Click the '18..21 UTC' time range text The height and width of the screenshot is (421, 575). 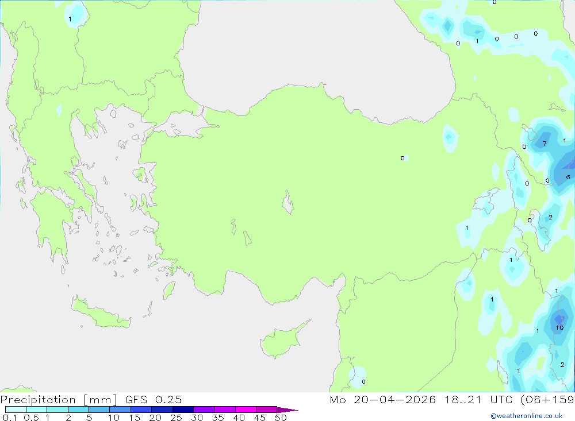pyautogui.click(x=478, y=400)
